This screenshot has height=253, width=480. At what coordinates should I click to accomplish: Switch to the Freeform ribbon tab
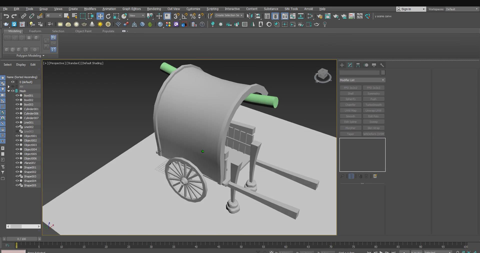pos(35,31)
